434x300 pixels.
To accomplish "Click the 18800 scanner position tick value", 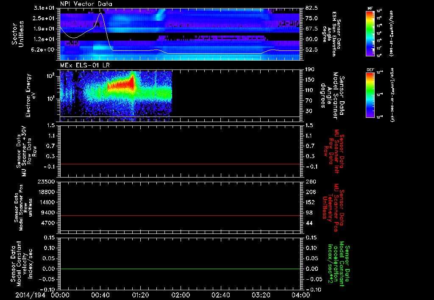I will click(46, 192).
